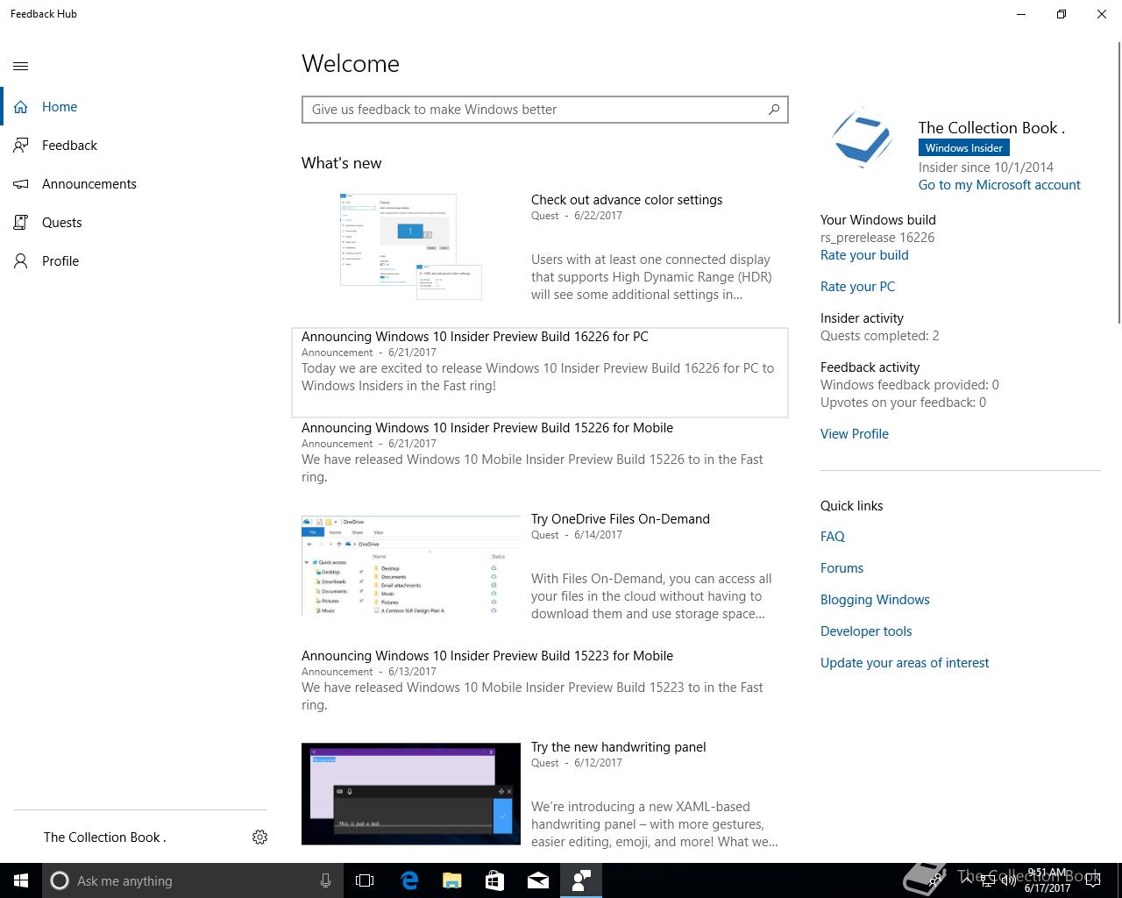Viewport: 1122px width, 898px height.
Task: Open the Forums quick link
Action: (841, 568)
